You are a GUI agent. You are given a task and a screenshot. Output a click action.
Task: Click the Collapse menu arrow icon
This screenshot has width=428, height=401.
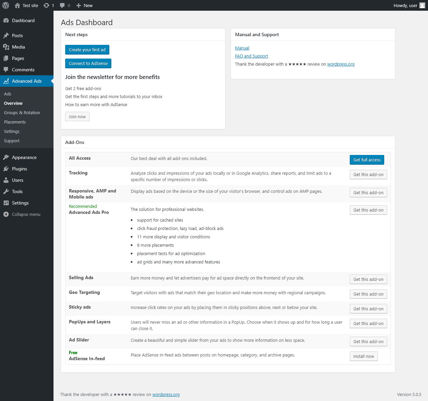pyautogui.click(x=6, y=214)
